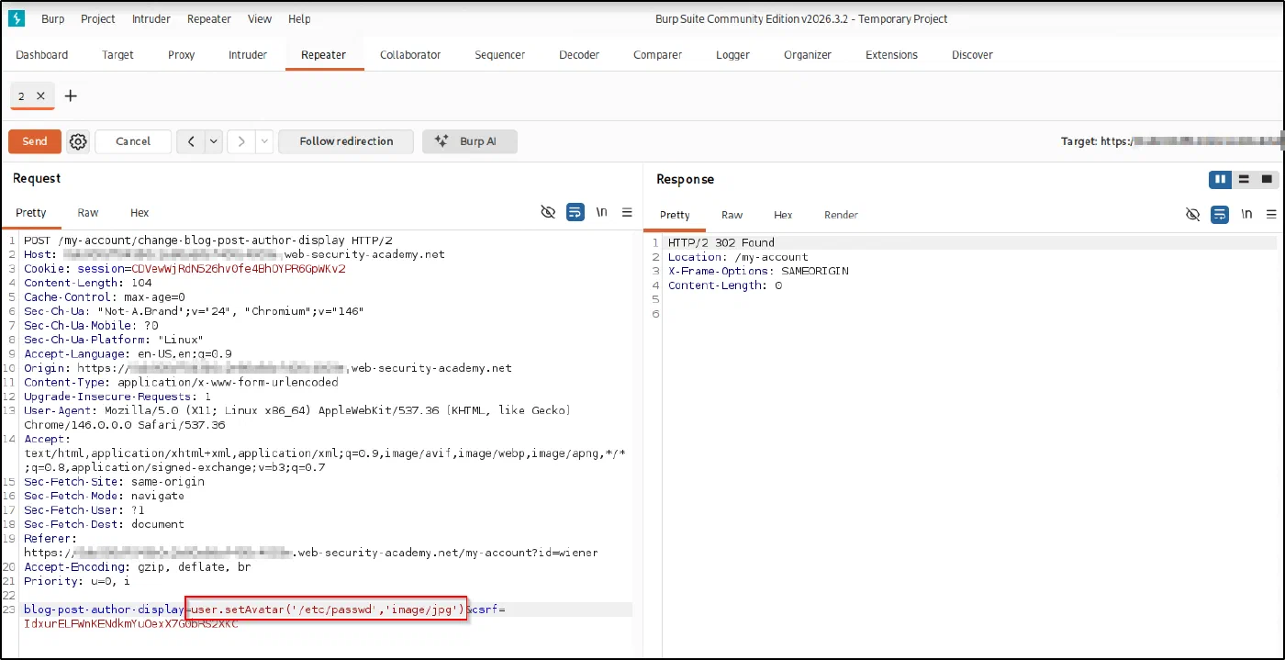Select Response Pretty view tab
The height and width of the screenshot is (660, 1285).
click(675, 215)
